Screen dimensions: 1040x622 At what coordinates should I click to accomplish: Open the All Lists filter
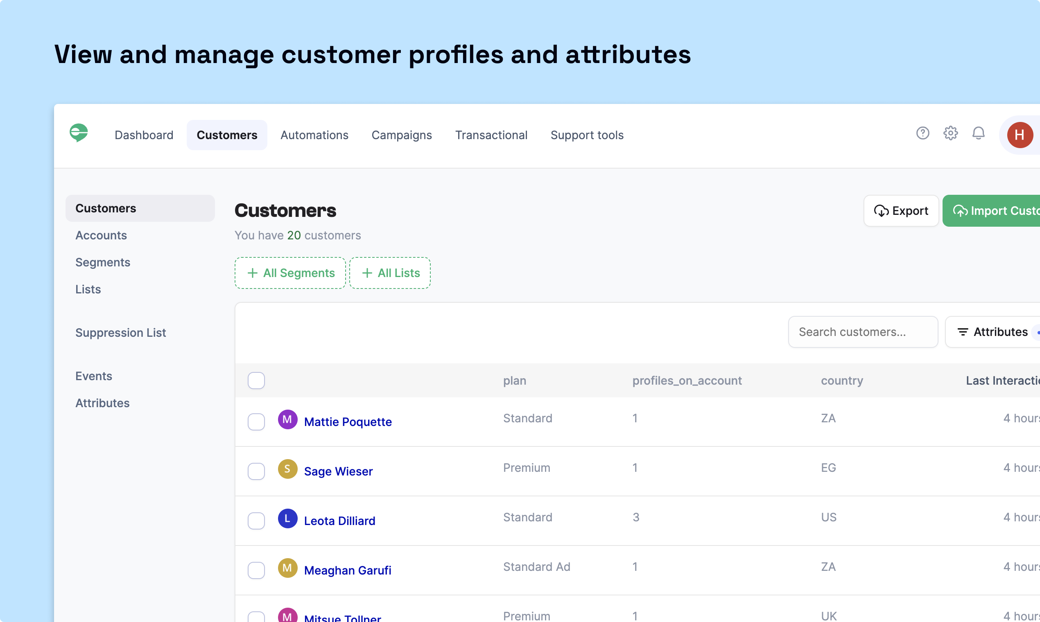point(390,273)
